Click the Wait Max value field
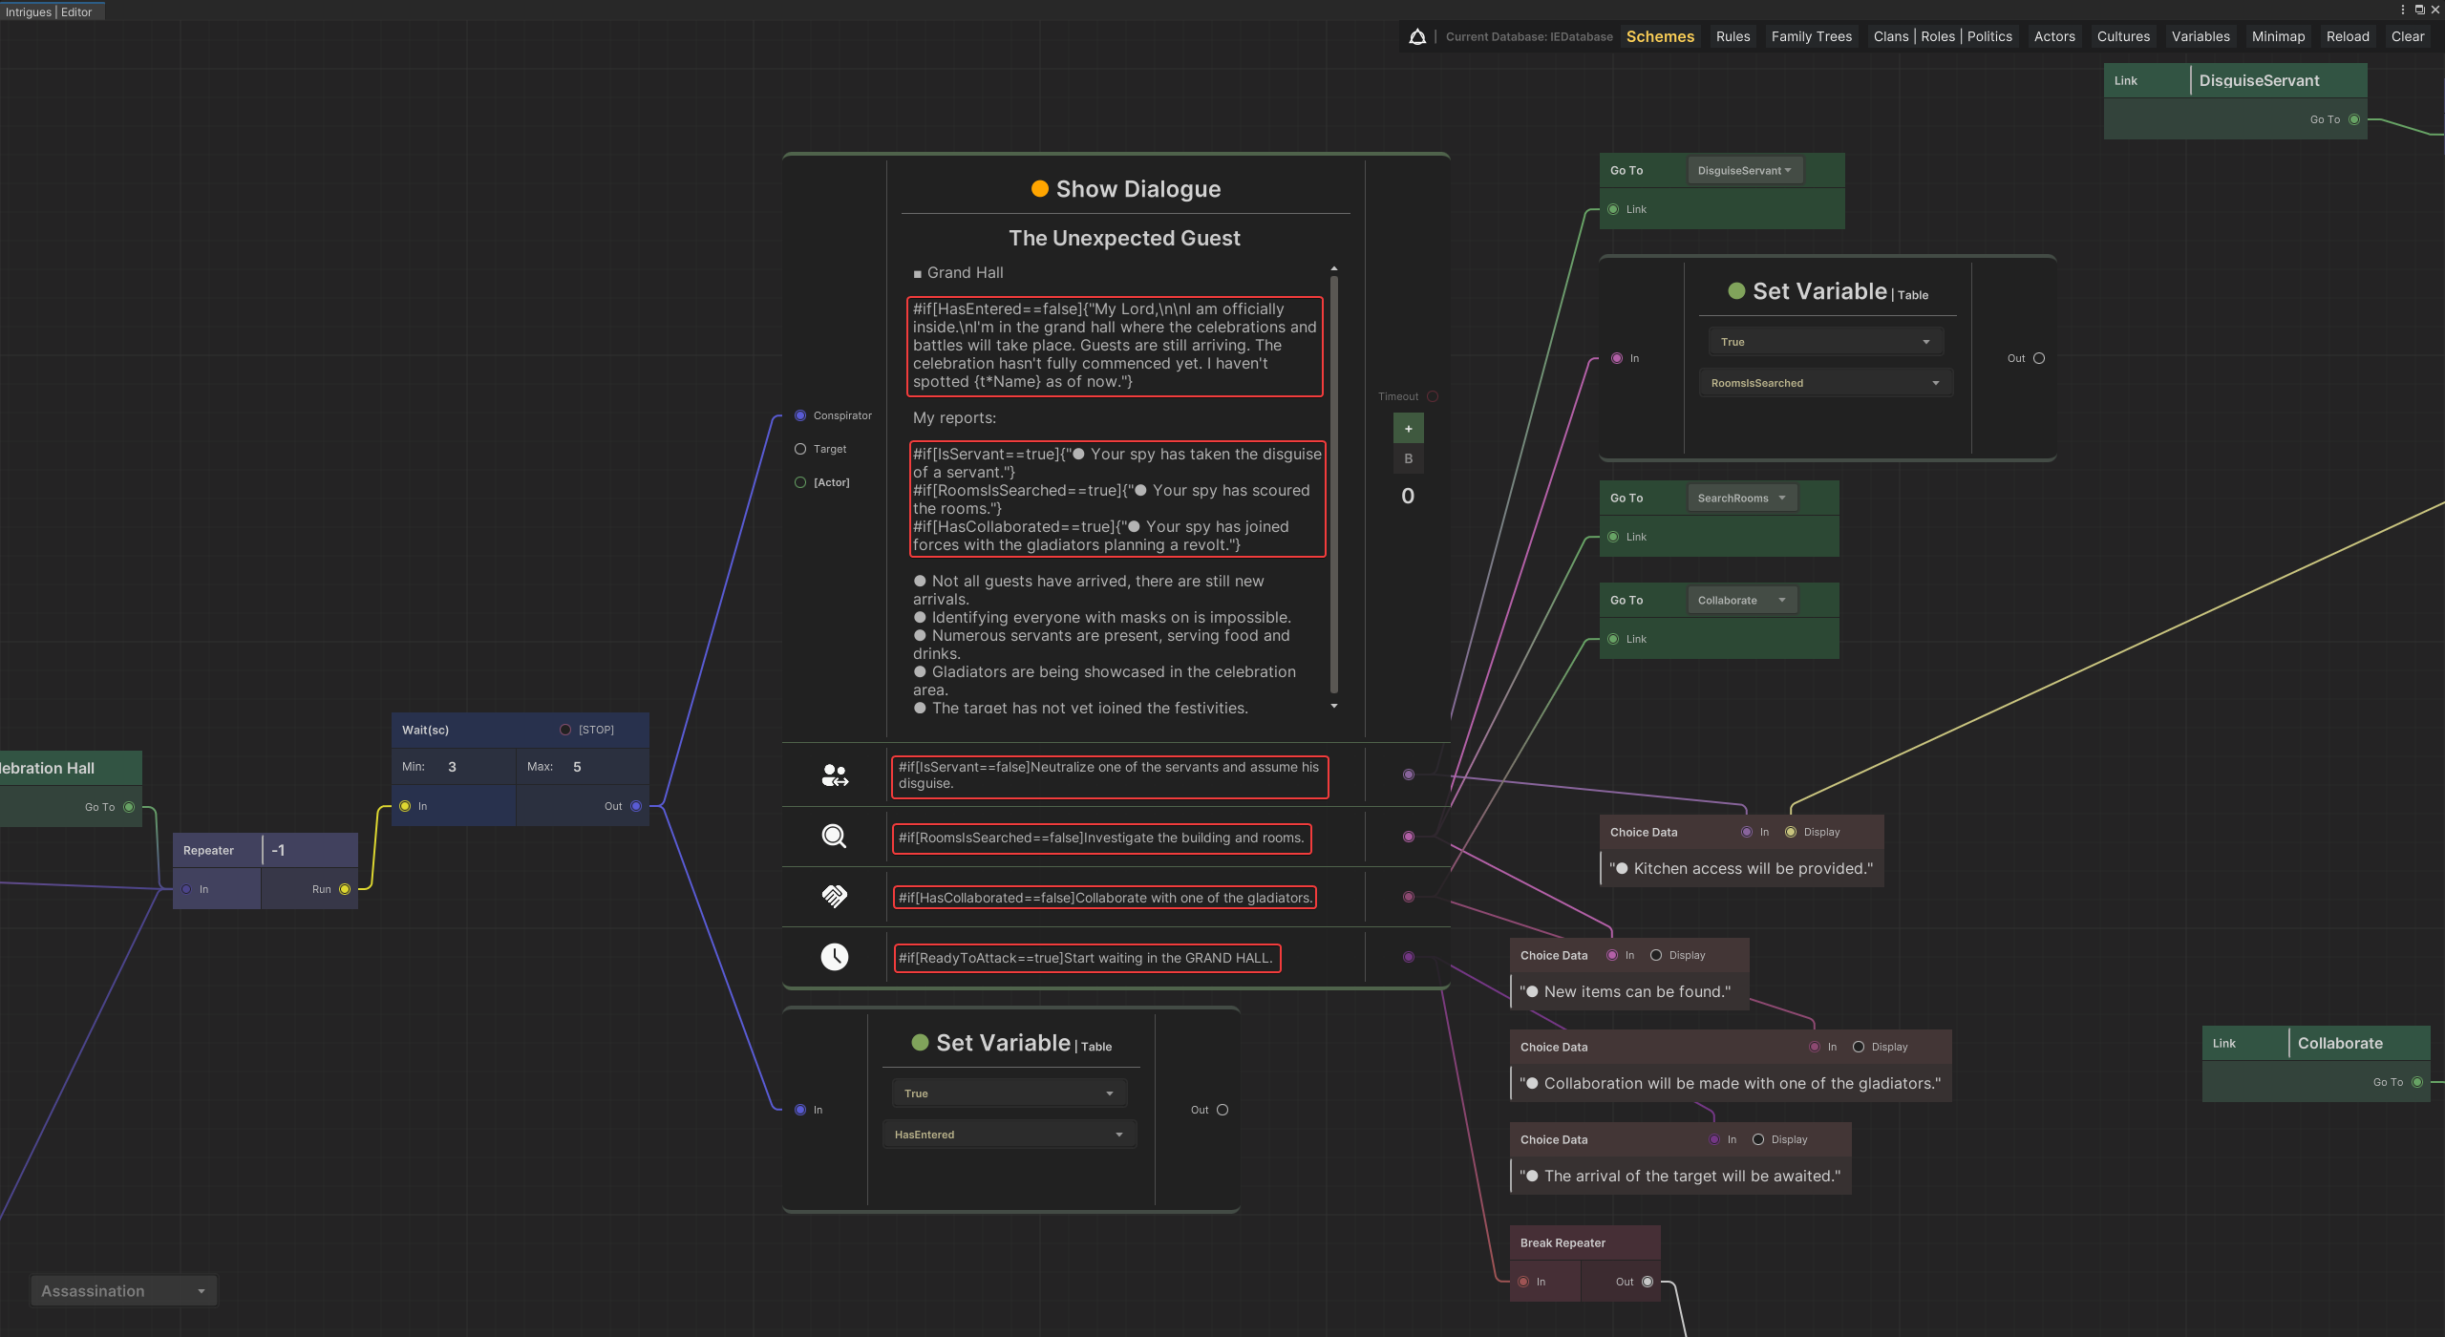Image resolution: width=2445 pixels, height=1337 pixels. [x=577, y=767]
